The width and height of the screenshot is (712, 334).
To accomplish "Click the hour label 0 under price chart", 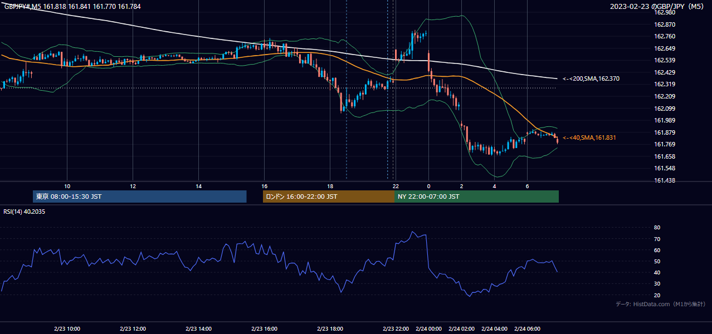I will pyautogui.click(x=428, y=186).
